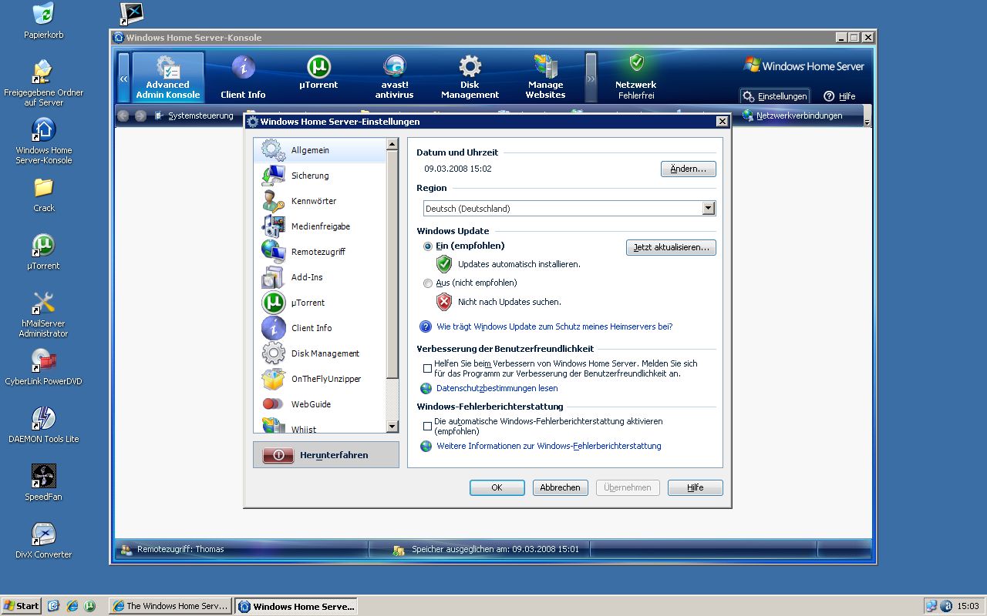Confirm settings with OK

click(x=497, y=487)
